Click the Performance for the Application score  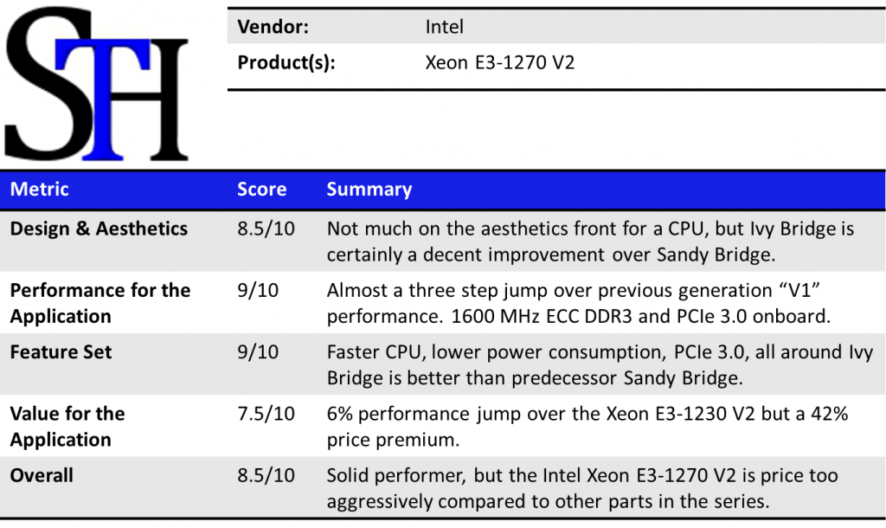[258, 290]
